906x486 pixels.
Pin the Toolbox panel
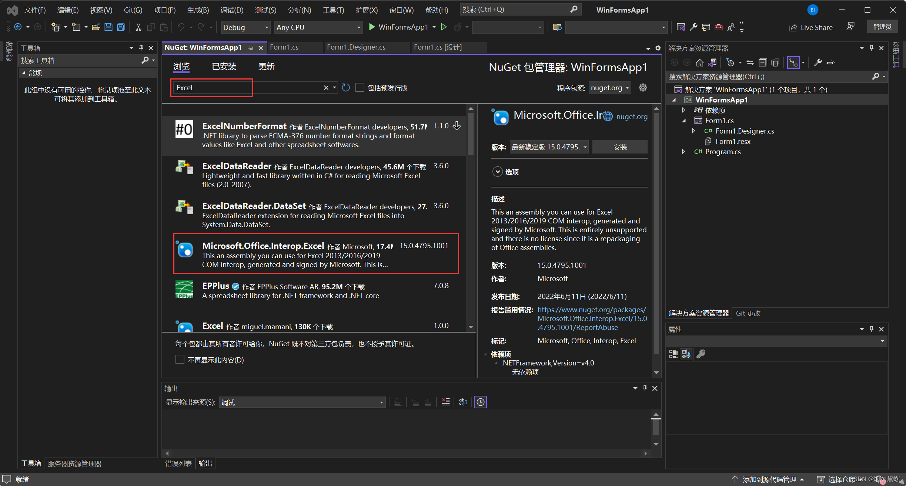click(x=141, y=48)
